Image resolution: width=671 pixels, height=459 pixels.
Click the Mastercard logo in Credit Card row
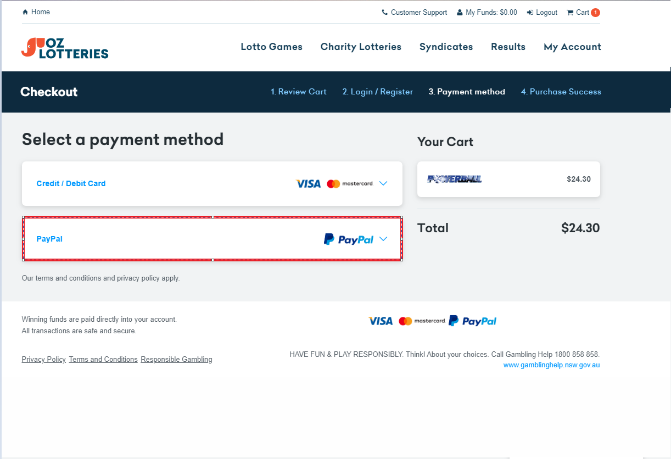click(350, 184)
